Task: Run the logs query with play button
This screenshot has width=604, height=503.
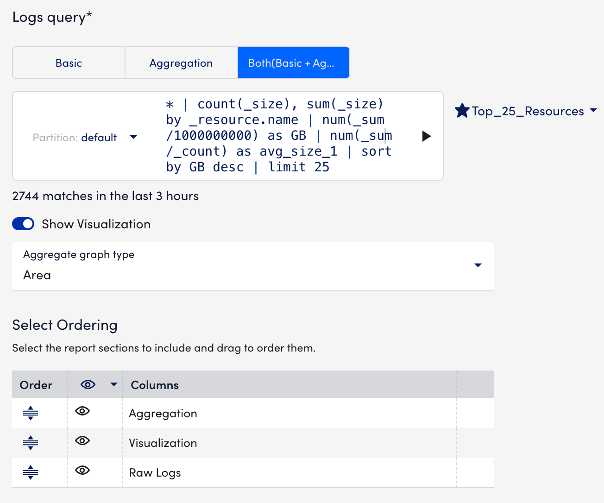Action: [x=427, y=136]
